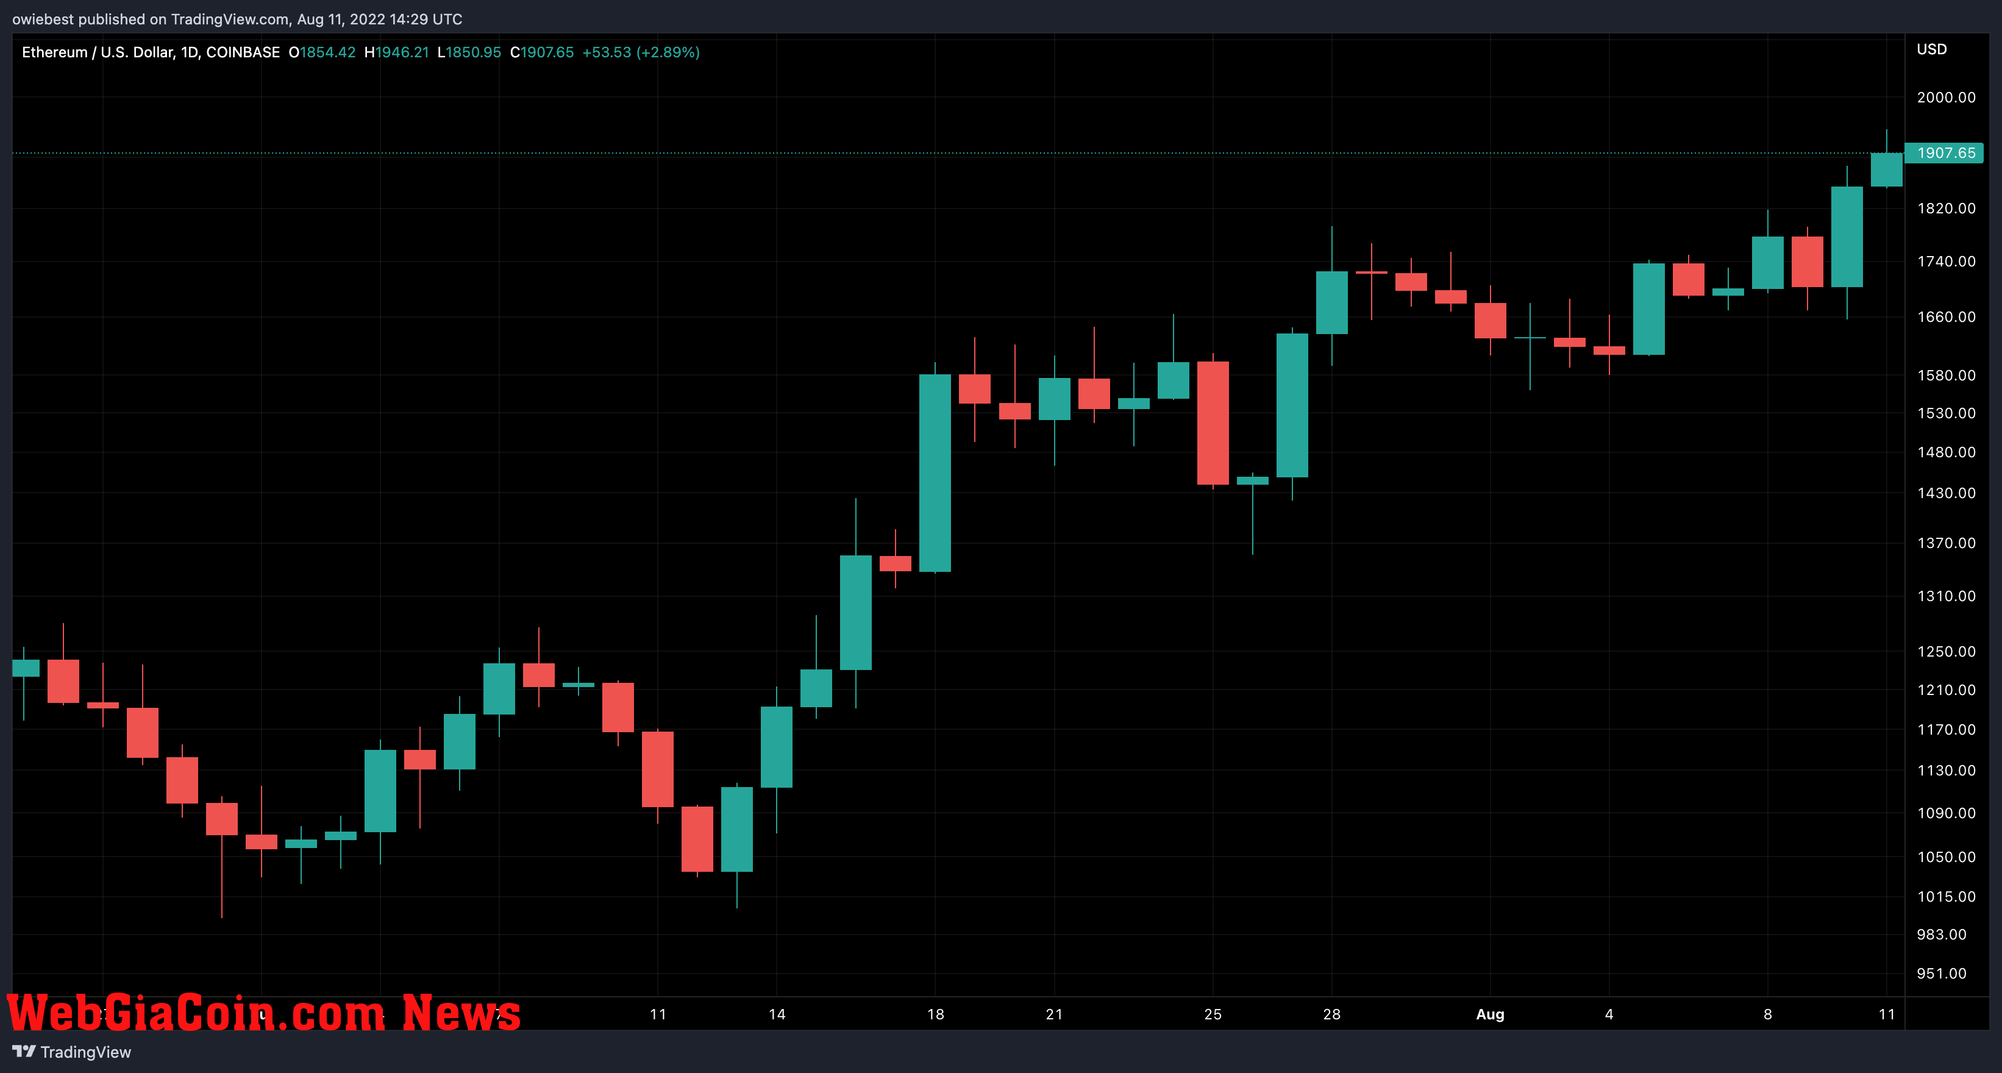Viewport: 2002px width, 1073px height.
Task: Click the high value 1946.21
Action: click(x=402, y=52)
